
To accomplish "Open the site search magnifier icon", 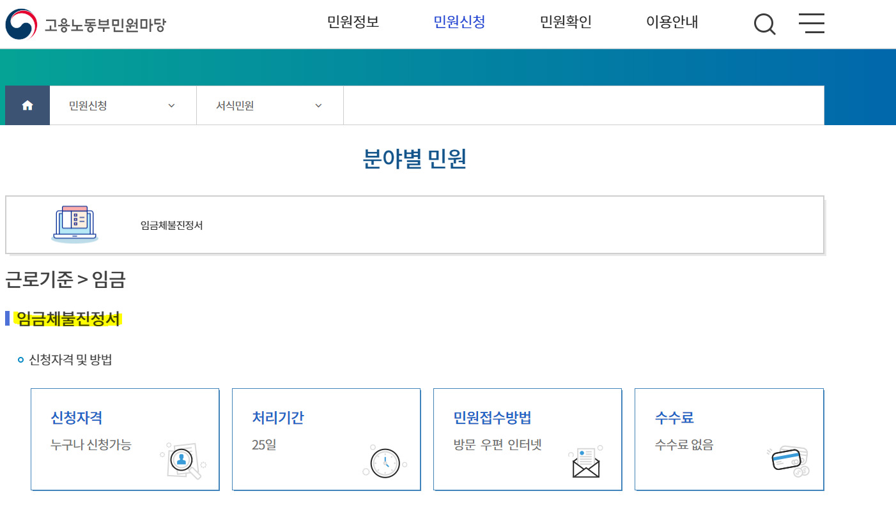I will click(764, 23).
